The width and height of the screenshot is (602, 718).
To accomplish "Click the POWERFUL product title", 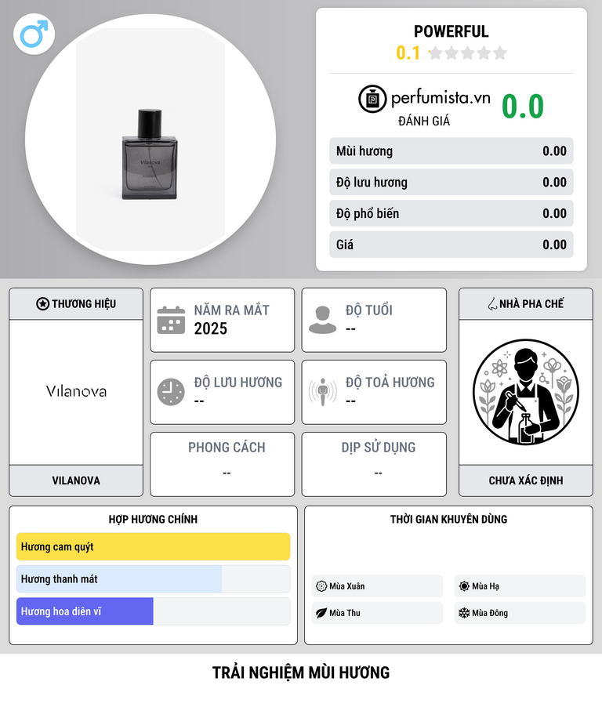I will (451, 31).
